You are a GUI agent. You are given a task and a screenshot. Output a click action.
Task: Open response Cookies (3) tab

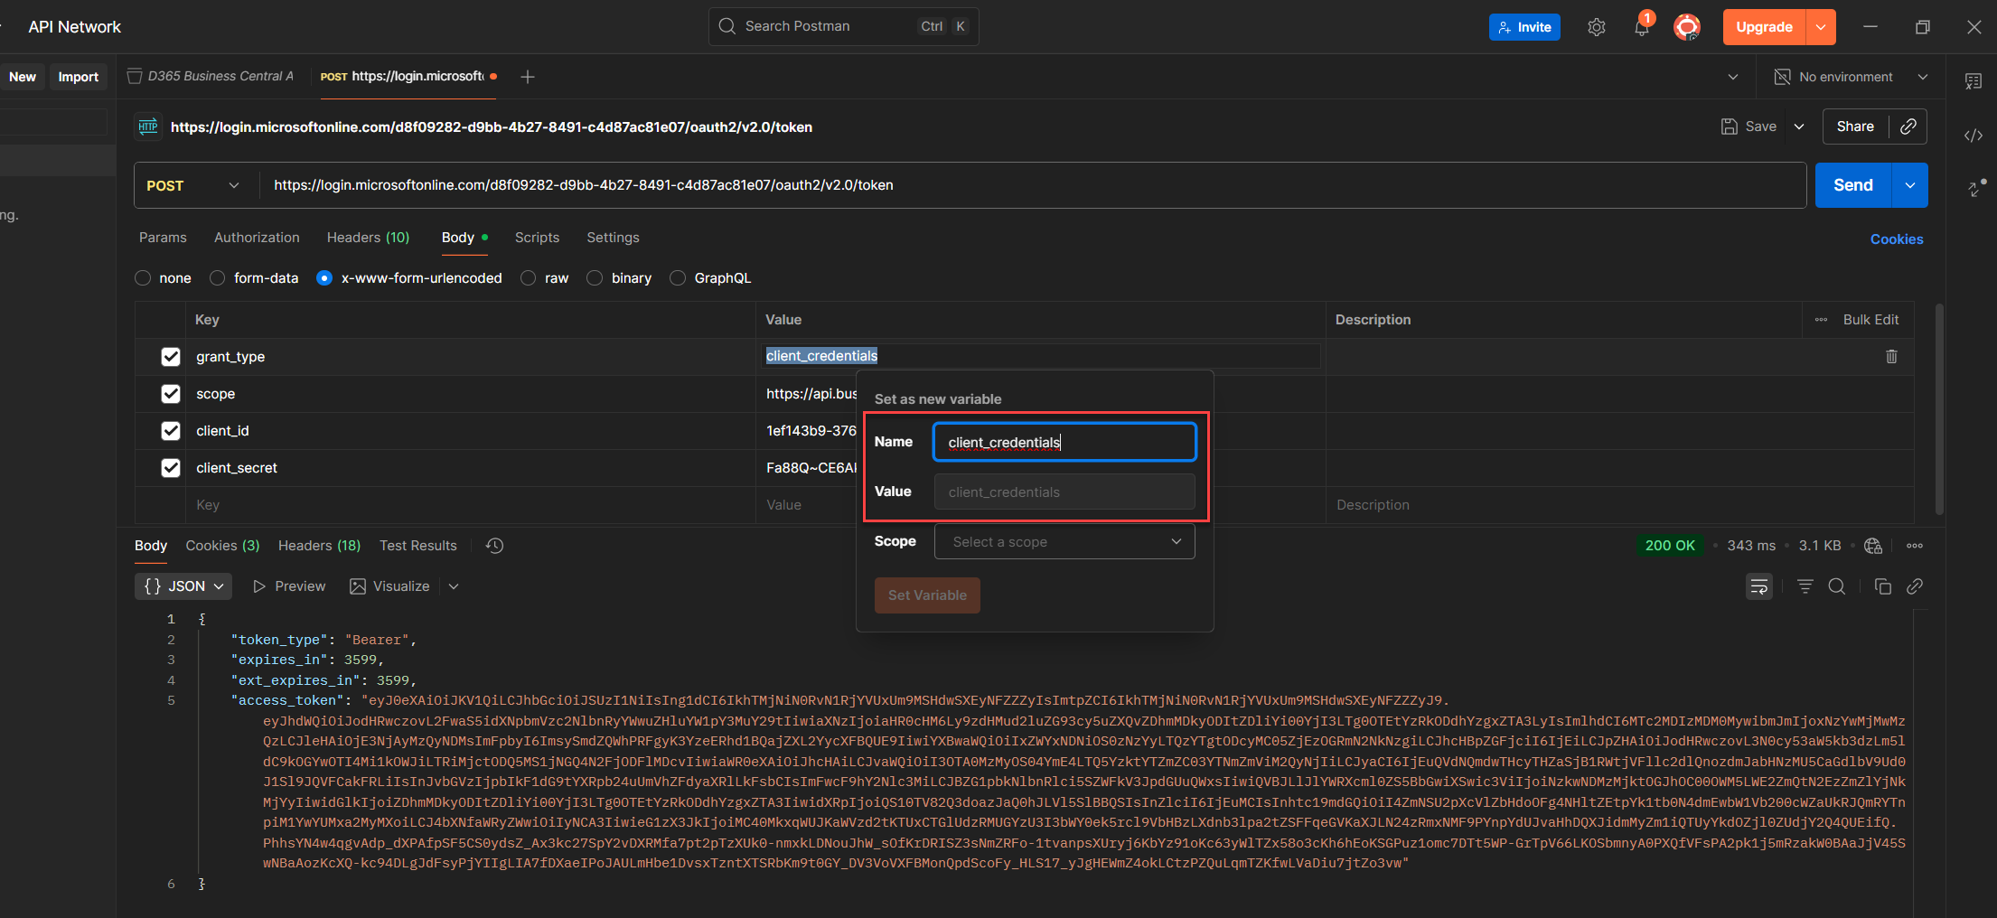[x=222, y=546]
